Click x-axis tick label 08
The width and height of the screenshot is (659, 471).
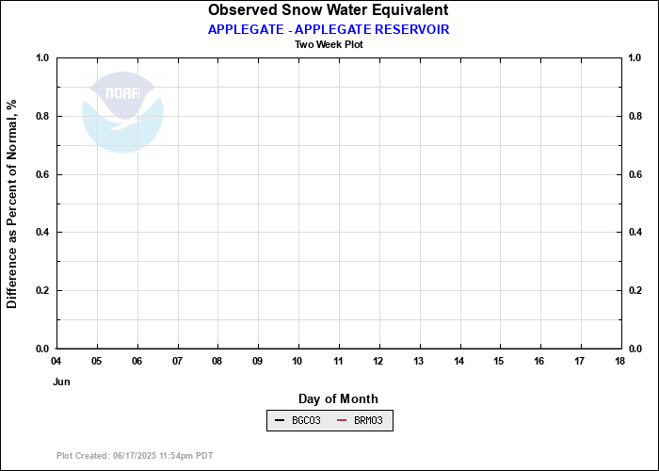pos(217,361)
